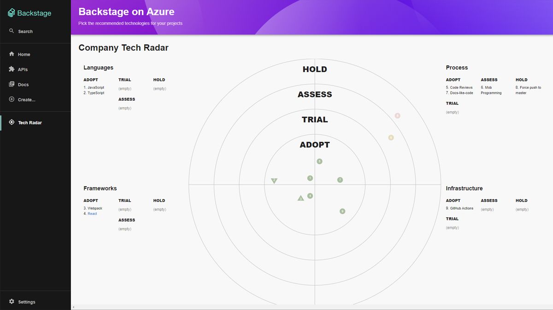Image resolution: width=553 pixels, height=310 pixels.
Task: Open APIs via the puzzle piece icon
Action: pyautogui.click(x=12, y=69)
